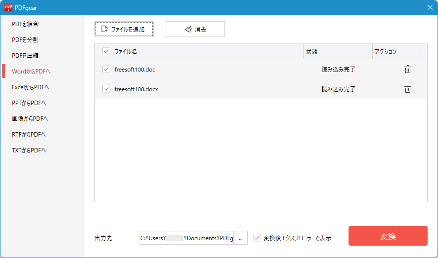Close the PDFgear window
The height and width of the screenshot is (258, 438).
click(430, 7)
